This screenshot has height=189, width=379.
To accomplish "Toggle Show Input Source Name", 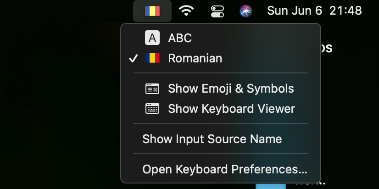I will tap(212, 139).
